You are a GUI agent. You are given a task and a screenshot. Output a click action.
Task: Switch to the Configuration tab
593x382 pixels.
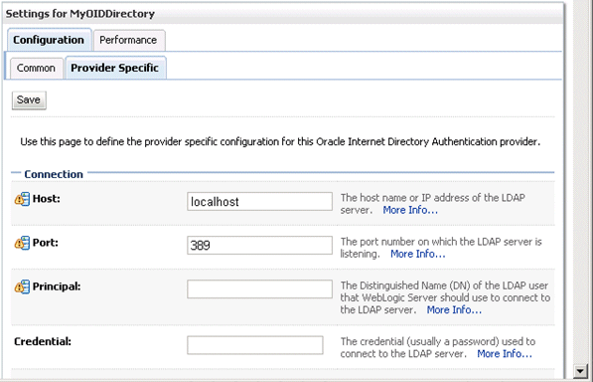pos(49,40)
